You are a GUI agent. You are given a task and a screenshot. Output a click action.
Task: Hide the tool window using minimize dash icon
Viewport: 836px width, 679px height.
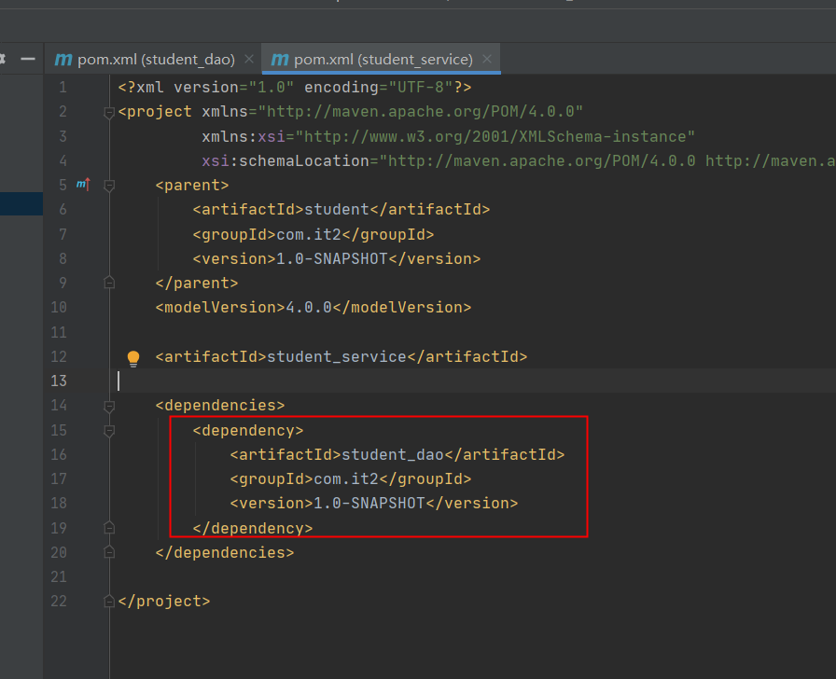[x=28, y=59]
